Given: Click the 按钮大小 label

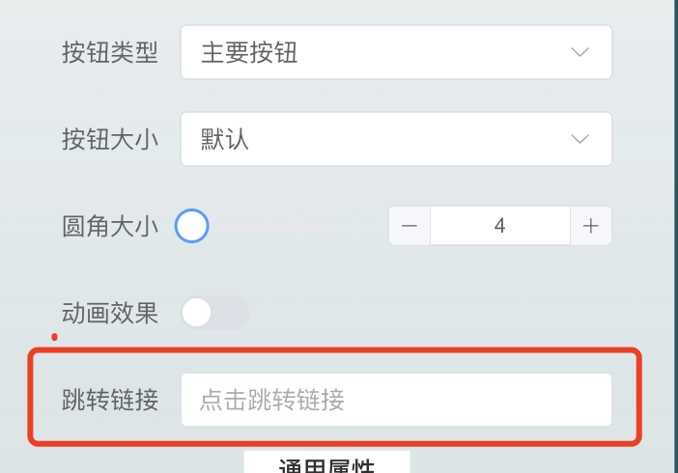Looking at the screenshot, I should 109,139.
